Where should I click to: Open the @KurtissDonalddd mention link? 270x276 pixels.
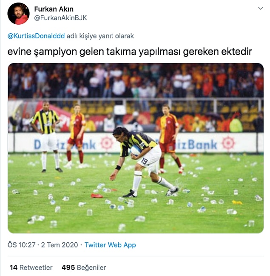[x=36, y=36]
